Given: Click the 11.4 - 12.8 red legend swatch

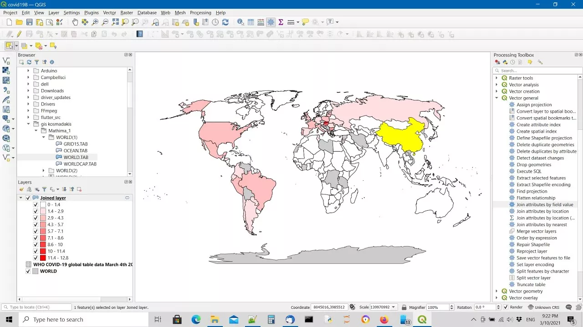Looking at the screenshot, I should click(43, 258).
